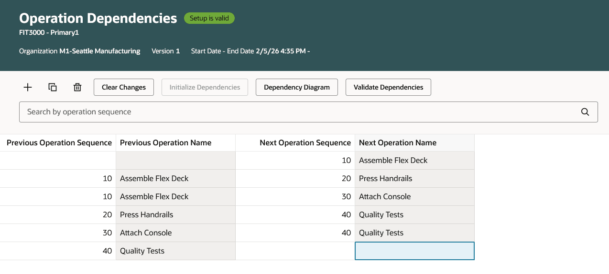
Task: Click the Next Operation Name column header
Action: pyautogui.click(x=398, y=143)
